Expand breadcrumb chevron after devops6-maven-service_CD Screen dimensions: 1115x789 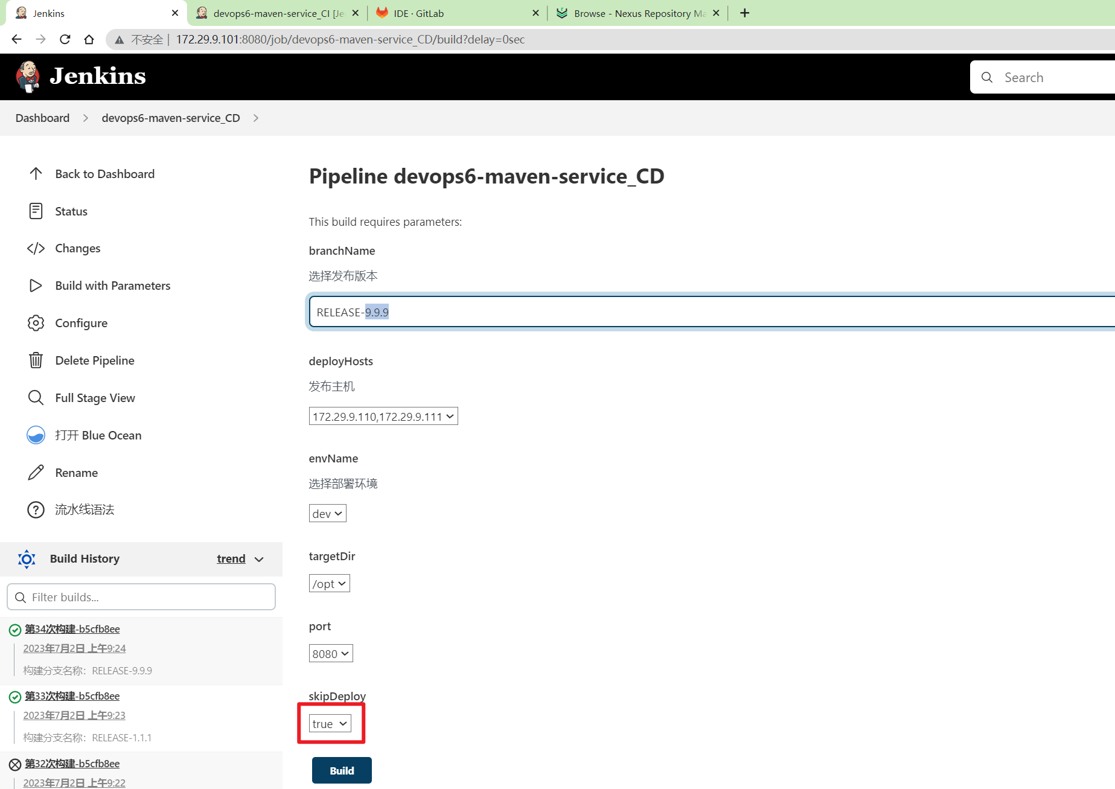[256, 118]
